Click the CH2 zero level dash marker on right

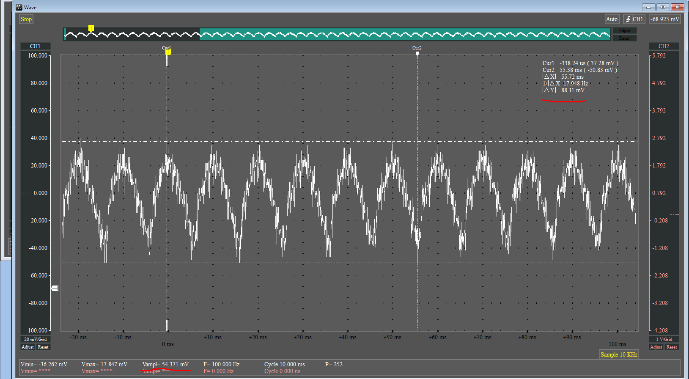click(x=675, y=215)
